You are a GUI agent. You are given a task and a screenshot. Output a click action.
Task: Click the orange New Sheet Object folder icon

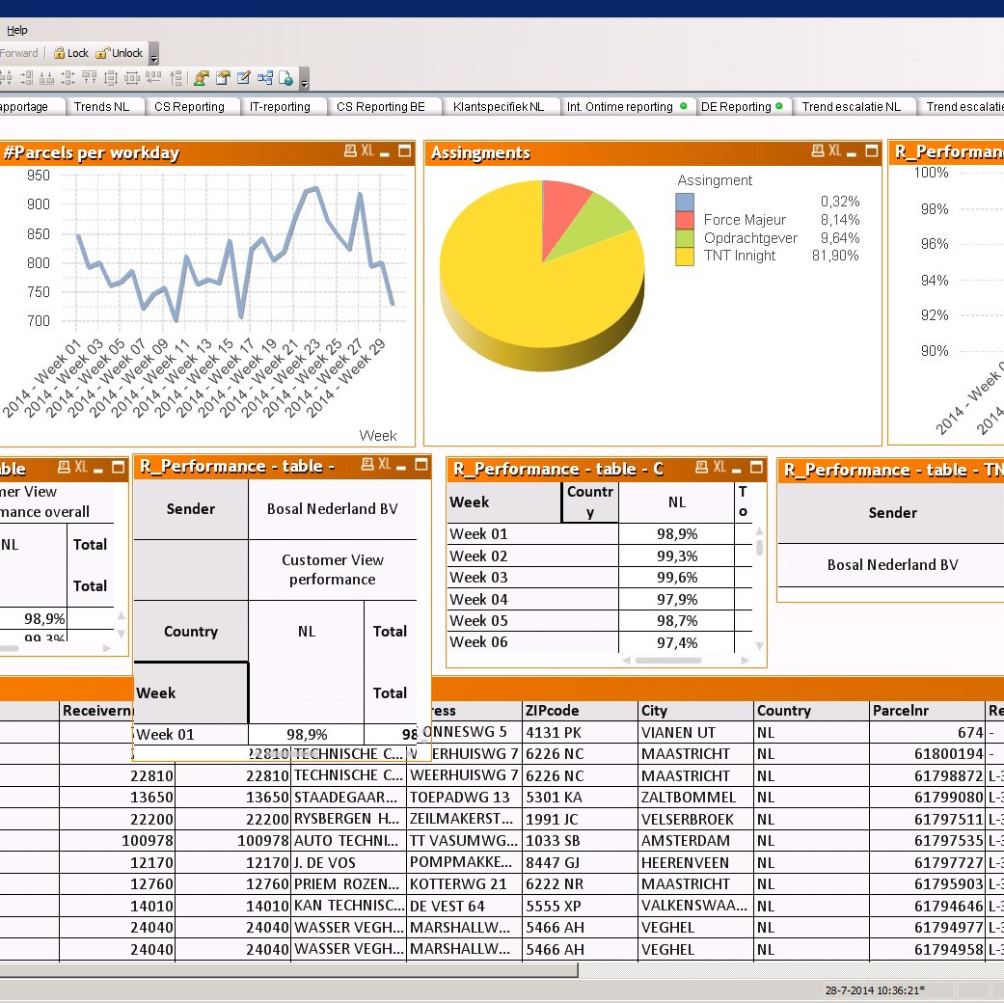225,77
